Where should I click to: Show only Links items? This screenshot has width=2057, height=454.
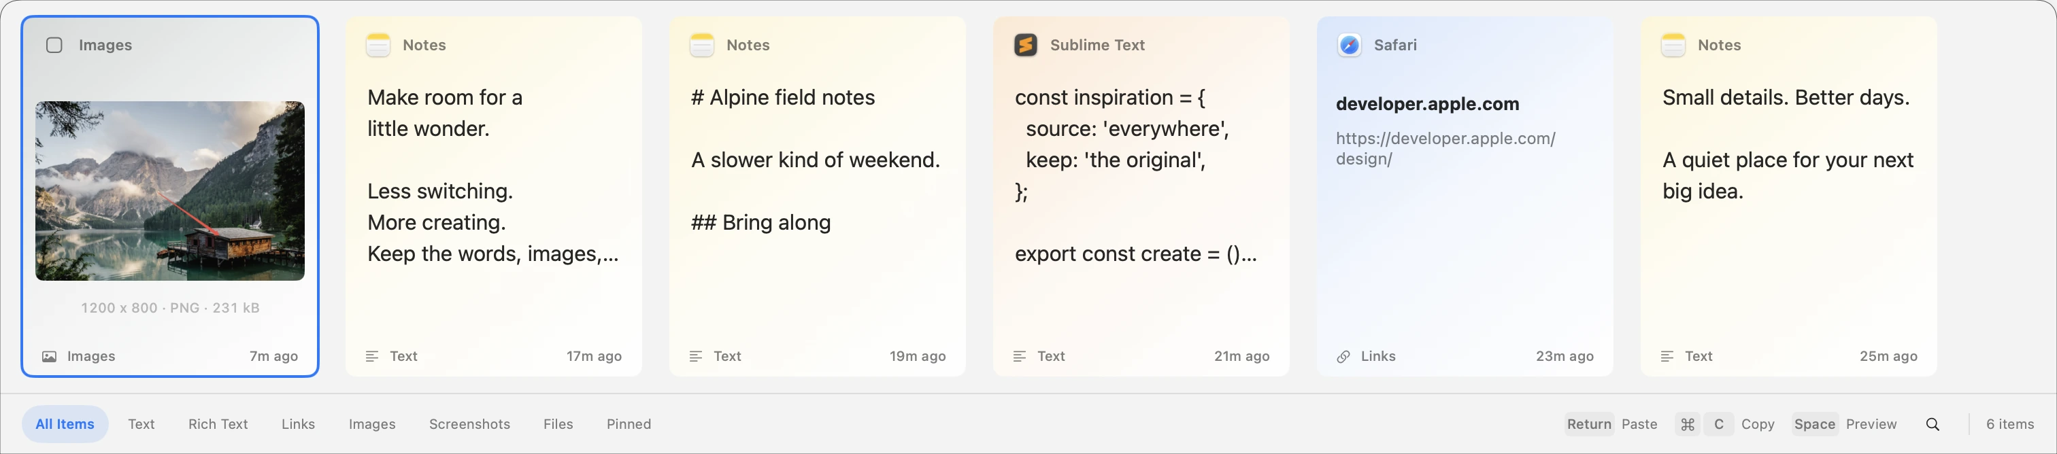298,425
